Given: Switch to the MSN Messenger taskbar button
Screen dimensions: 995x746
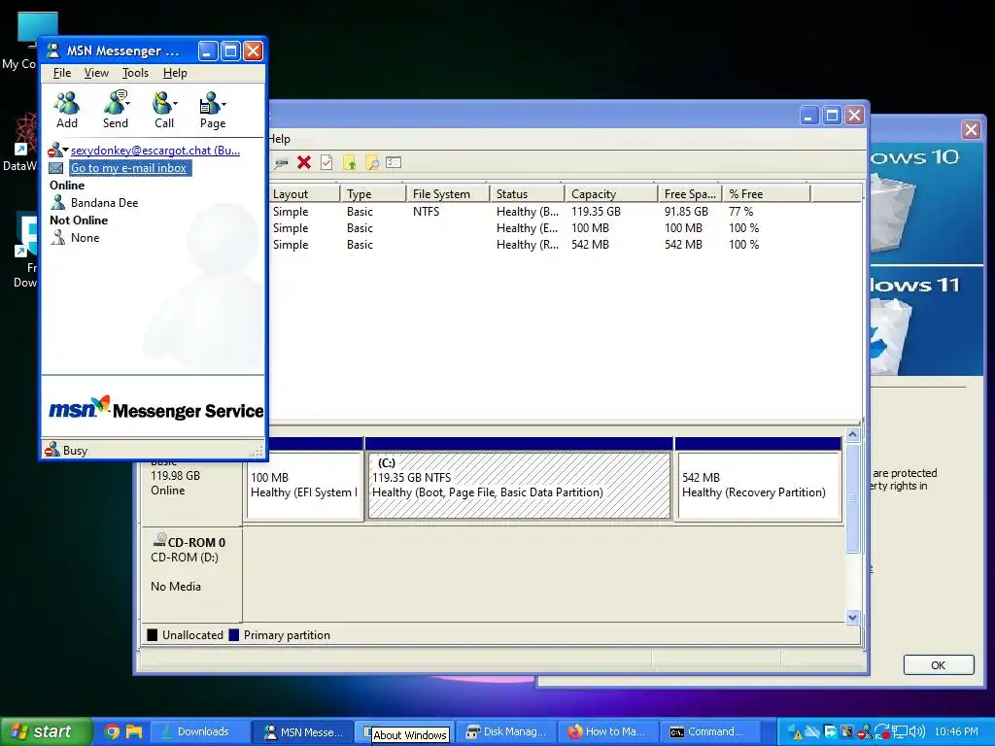Looking at the screenshot, I should [301, 732].
